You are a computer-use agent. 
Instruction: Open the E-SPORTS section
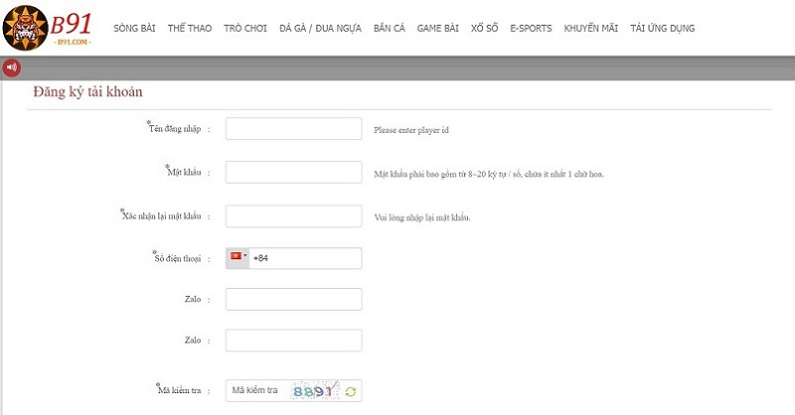(531, 29)
